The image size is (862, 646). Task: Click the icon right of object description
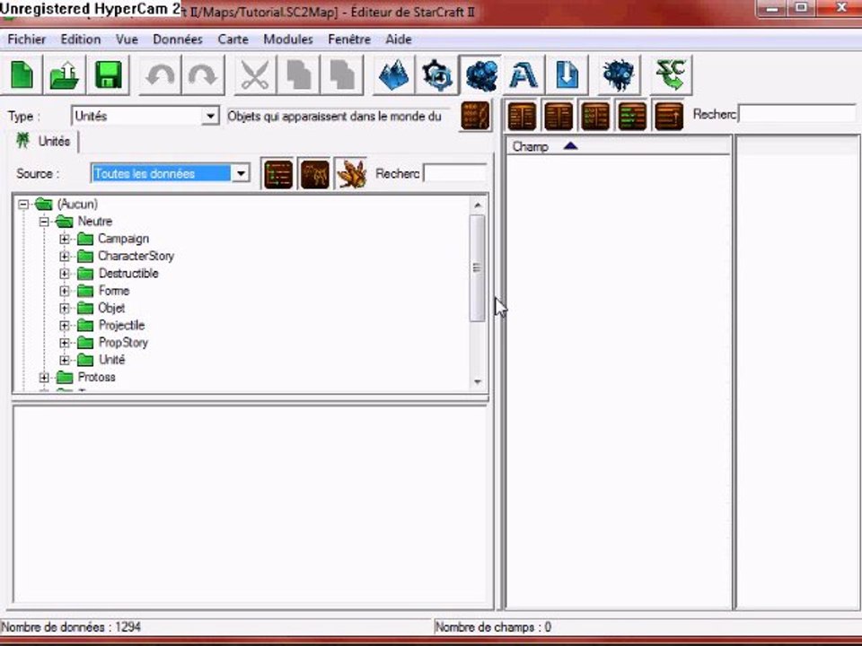pyautogui.click(x=475, y=116)
